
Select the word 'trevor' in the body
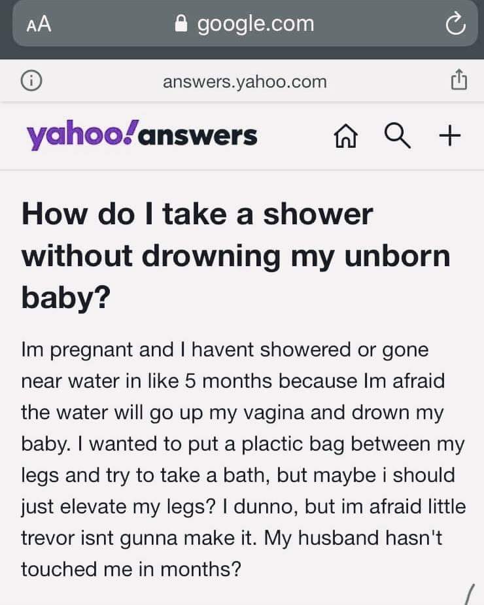(x=48, y=538)
